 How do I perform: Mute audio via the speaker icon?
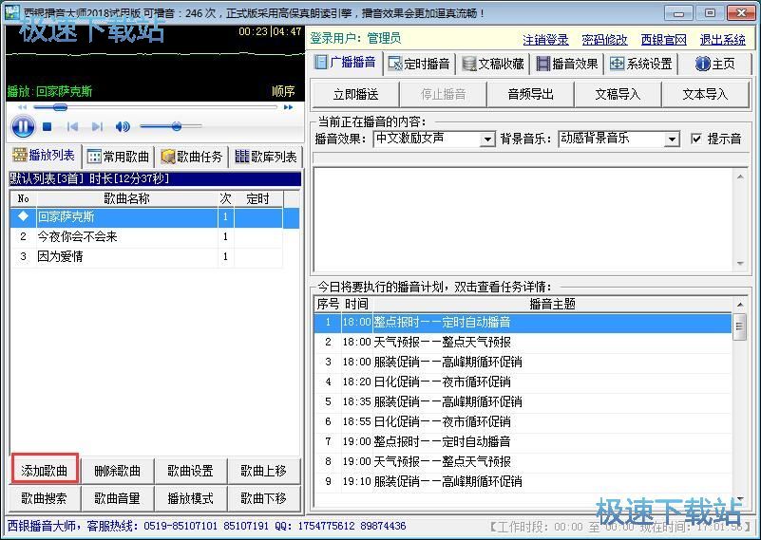(x=123, y=127)
